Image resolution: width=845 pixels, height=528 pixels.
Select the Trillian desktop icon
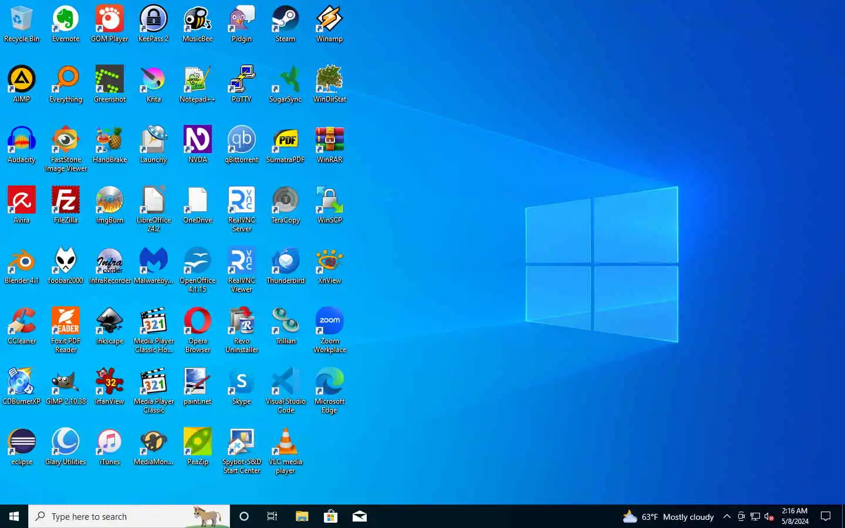[286, 326]
